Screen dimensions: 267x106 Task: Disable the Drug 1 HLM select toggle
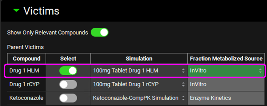[68, 71]
